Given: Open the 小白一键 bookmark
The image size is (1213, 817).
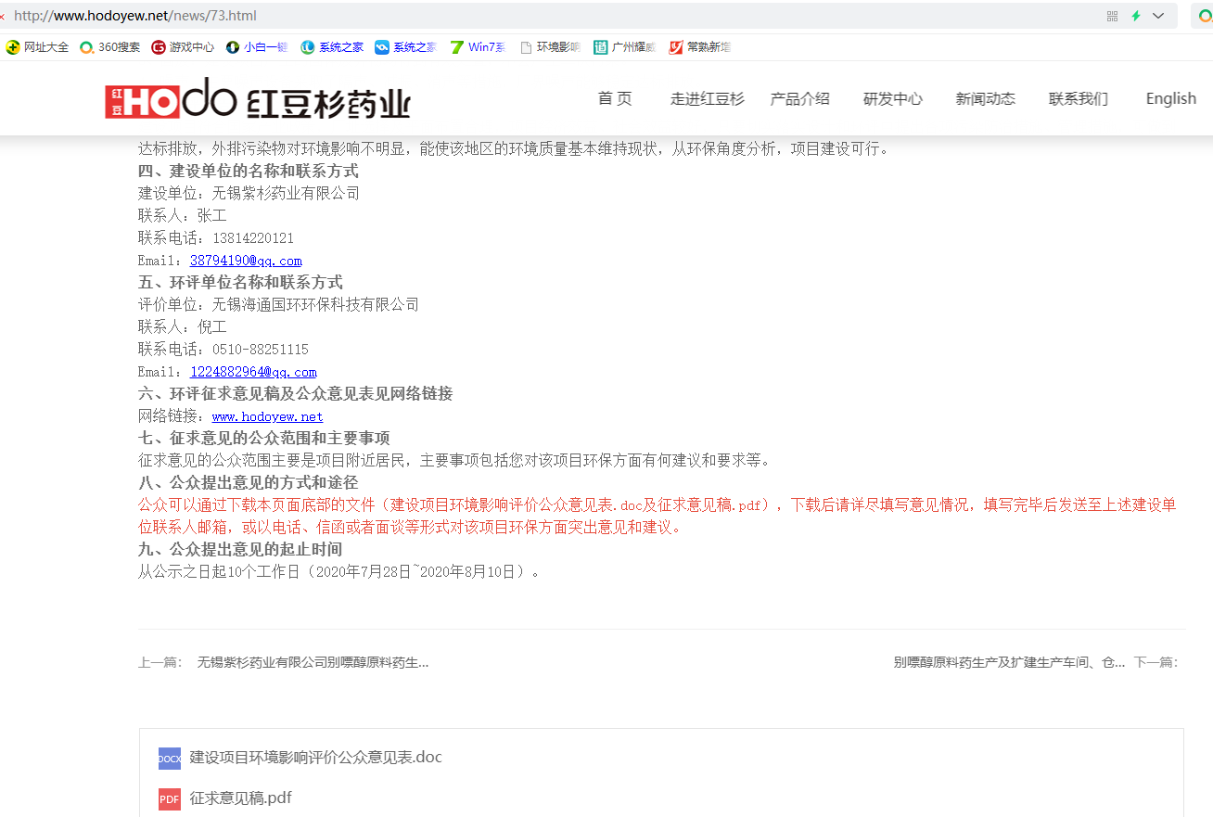Looking at the screenshot, I should pyautogui.click(x=257, y=47).
